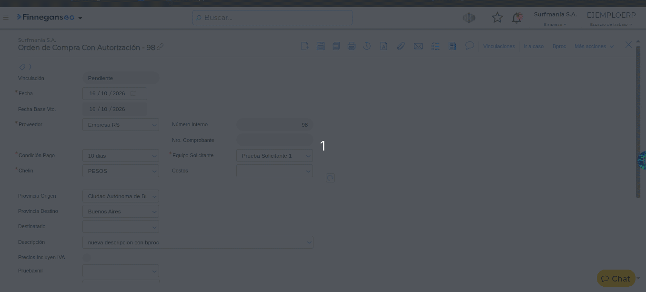Expand the Más acciones menu
This screenshot has height=292, width=646.
tap(594, 46)
